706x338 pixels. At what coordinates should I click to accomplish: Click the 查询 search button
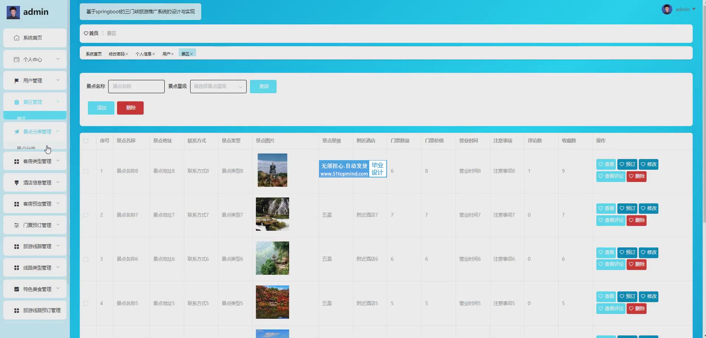(x=263, y=86)
